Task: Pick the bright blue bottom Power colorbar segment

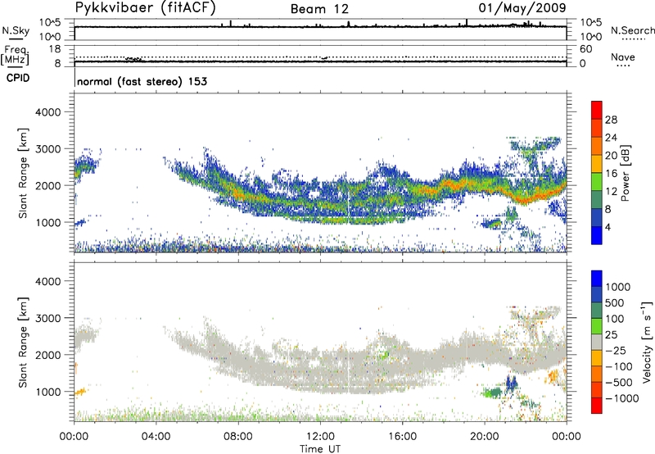Action: [x=597, y=236]
